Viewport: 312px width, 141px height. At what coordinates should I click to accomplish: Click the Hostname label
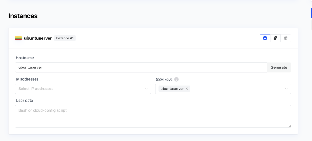[25, 58]
